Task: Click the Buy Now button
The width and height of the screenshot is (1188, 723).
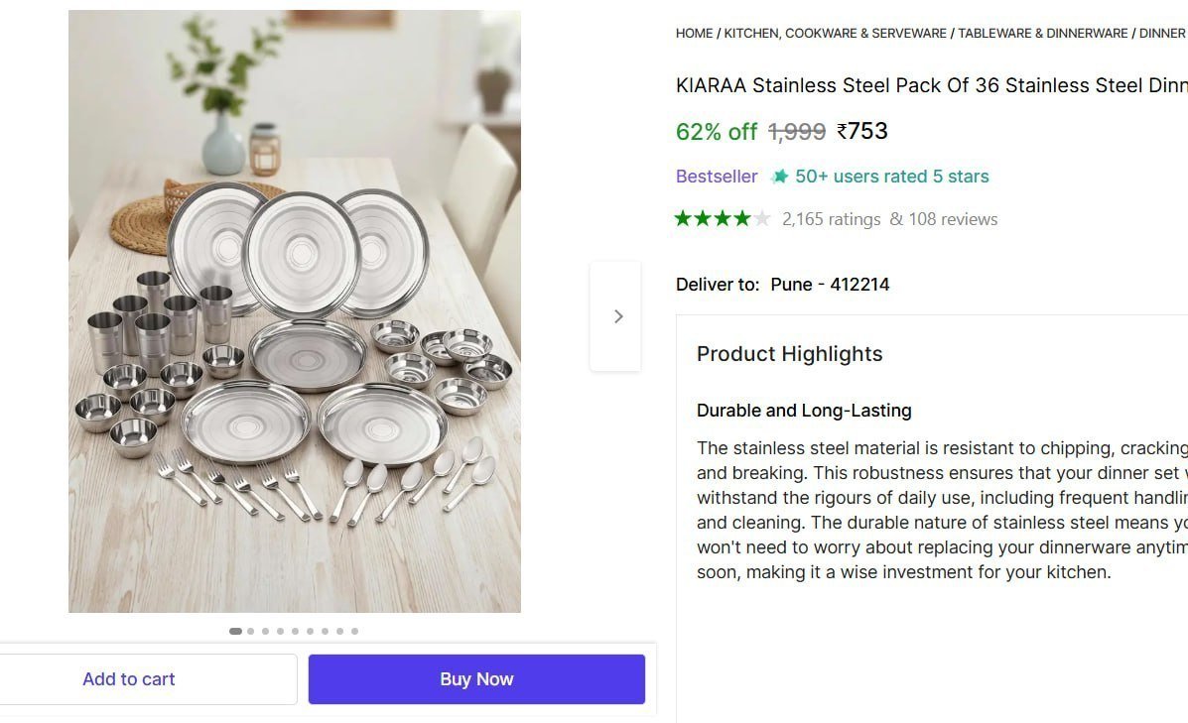Action: coord(475,678)
